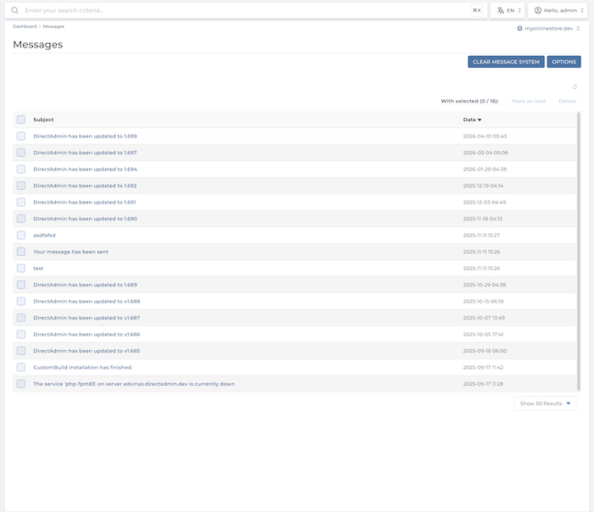Click the search magnifier icon

pyautogui.click(x=14, y=10)
